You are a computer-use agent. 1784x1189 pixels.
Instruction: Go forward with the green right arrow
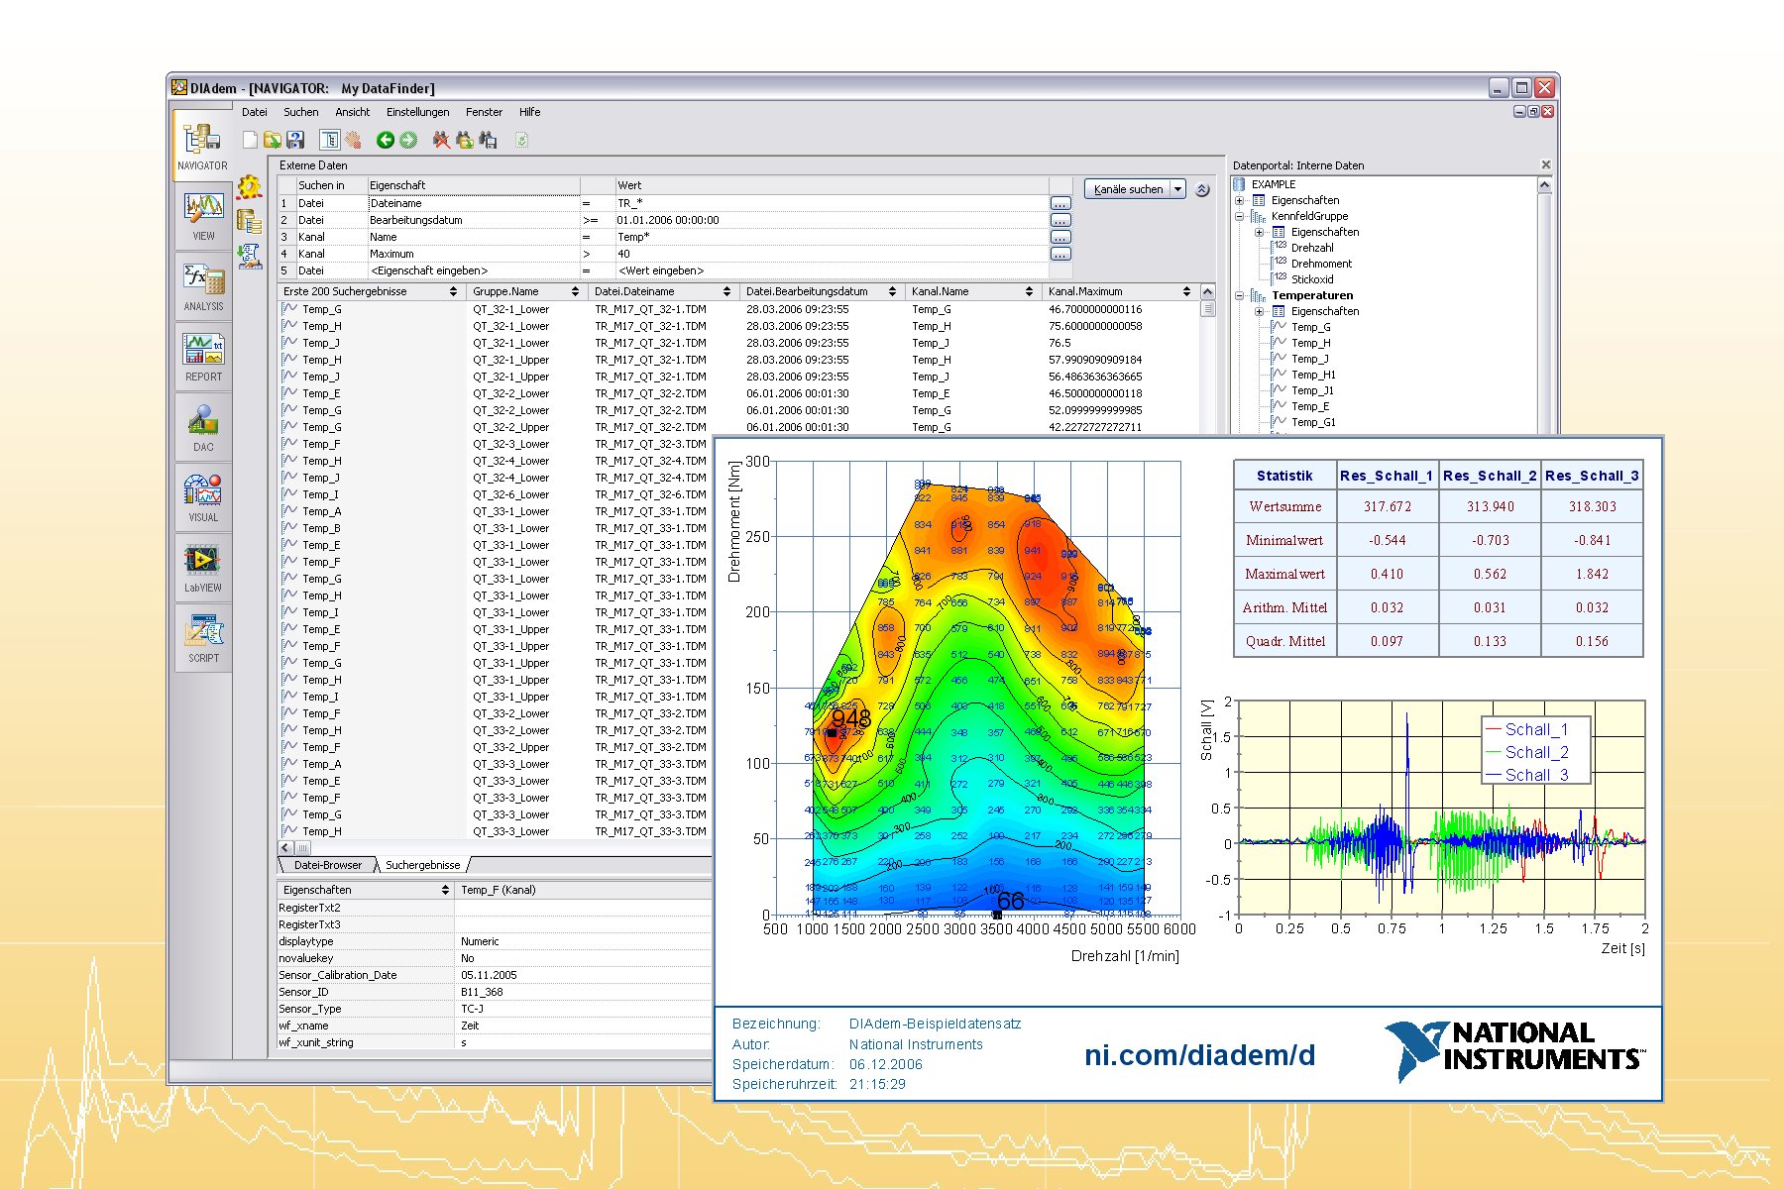(x=407, y=140)
